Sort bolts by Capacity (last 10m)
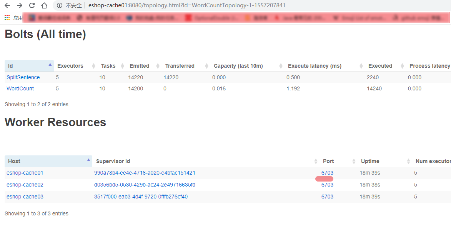The width and height of the screenshot is (451, 225). (238, 66)
